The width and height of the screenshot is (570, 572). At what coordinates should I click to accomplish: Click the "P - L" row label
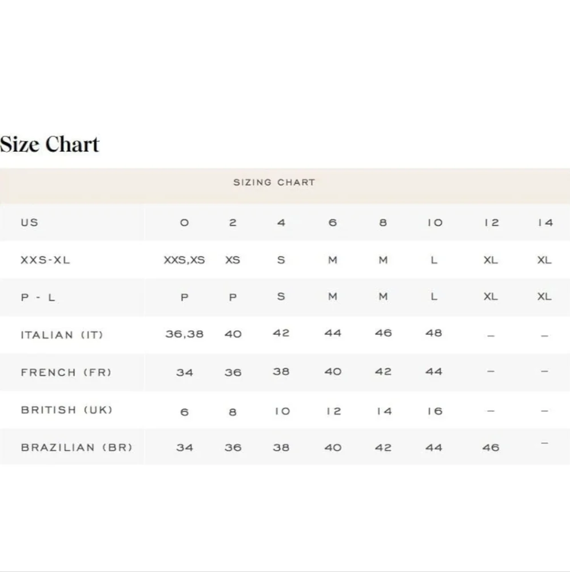pos(38,297)
